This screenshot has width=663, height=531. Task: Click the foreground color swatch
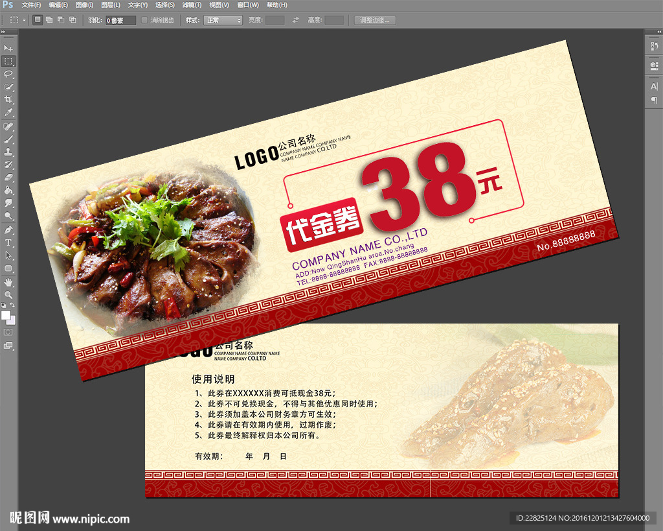(6, 316)
